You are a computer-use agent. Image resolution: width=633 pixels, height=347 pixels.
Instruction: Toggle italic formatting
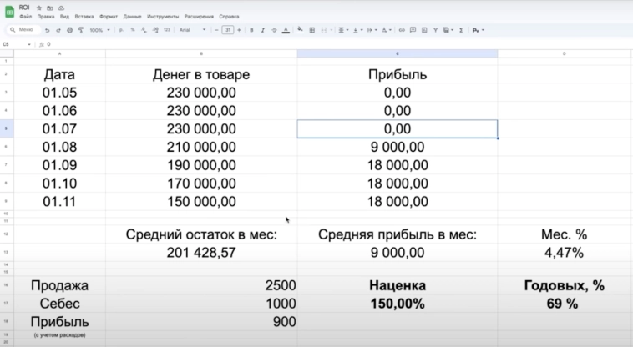point(263,30)
